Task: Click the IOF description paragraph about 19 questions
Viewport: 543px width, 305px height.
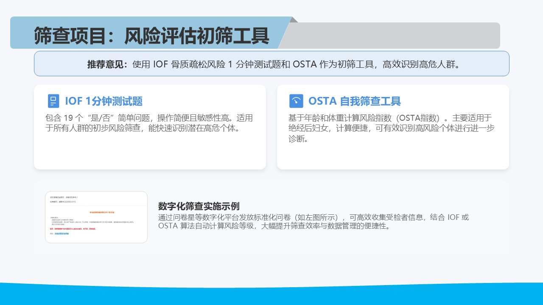Action: coord(149,123)
